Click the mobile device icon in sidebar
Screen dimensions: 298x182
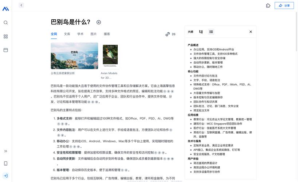6,163
